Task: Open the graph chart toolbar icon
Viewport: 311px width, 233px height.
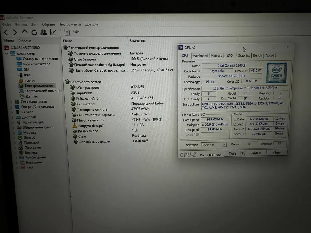Action: point(53,32)
